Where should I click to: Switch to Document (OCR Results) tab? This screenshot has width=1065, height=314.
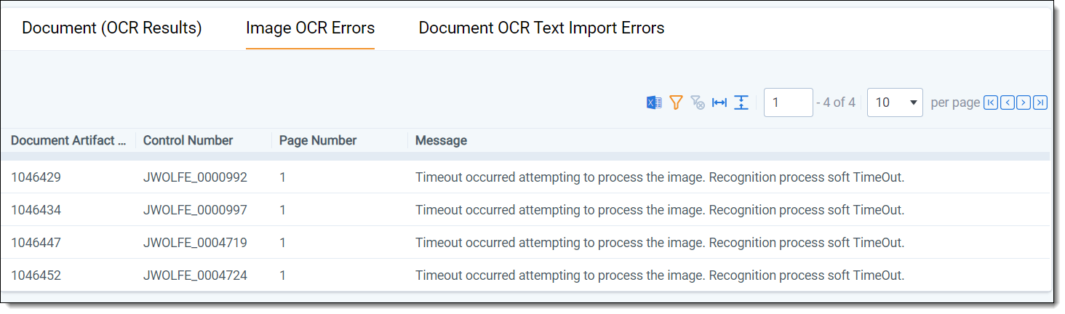tap(112, 28)
